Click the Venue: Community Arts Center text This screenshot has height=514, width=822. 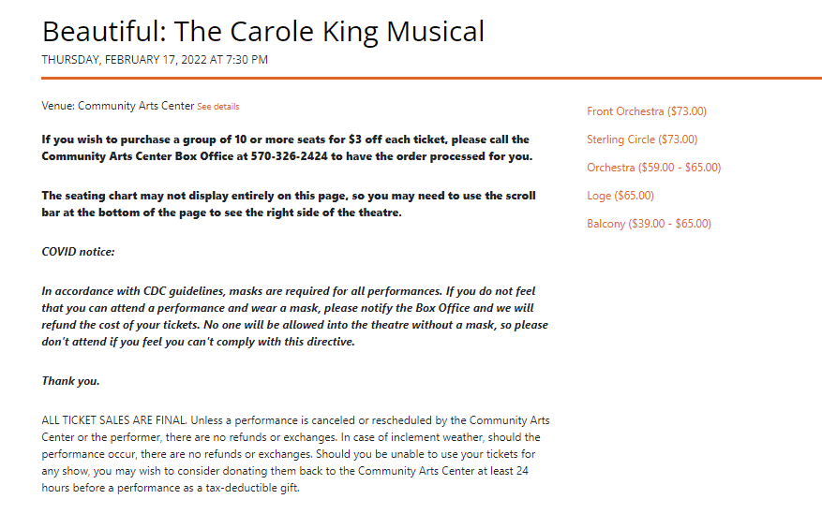point(118,106)
